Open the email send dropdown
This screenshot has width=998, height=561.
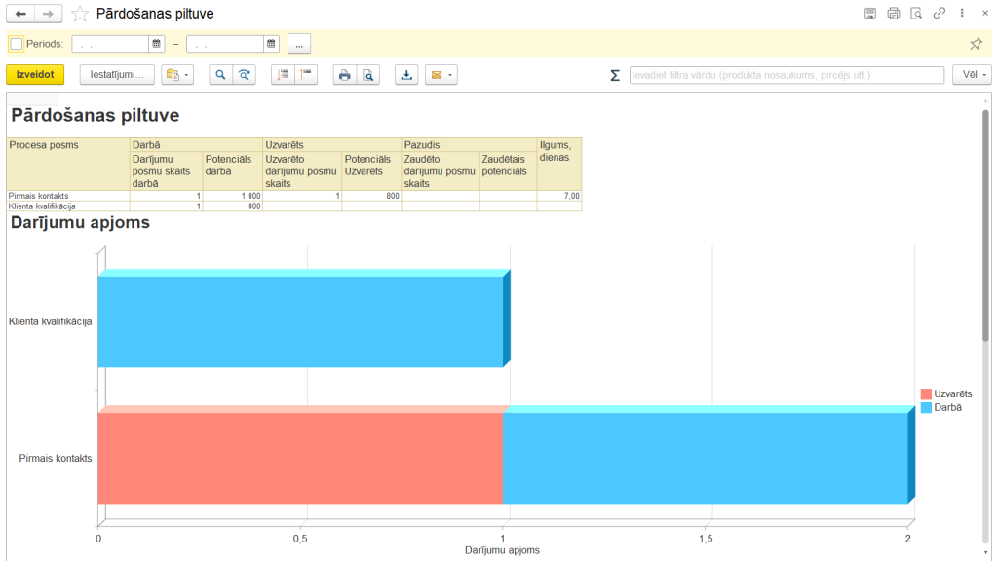point(441,75)
